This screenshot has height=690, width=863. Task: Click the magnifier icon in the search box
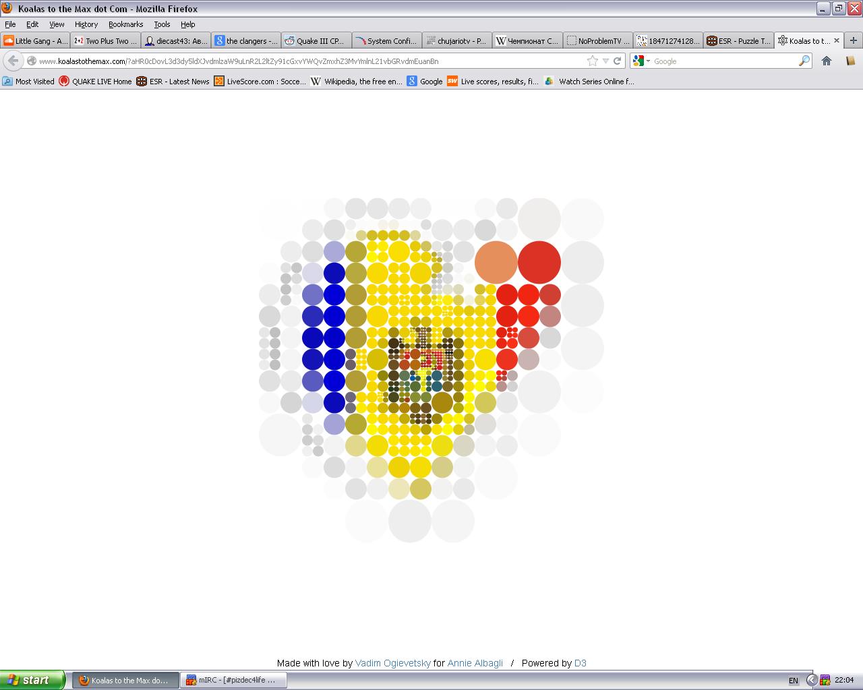click(x=804, y=61)
